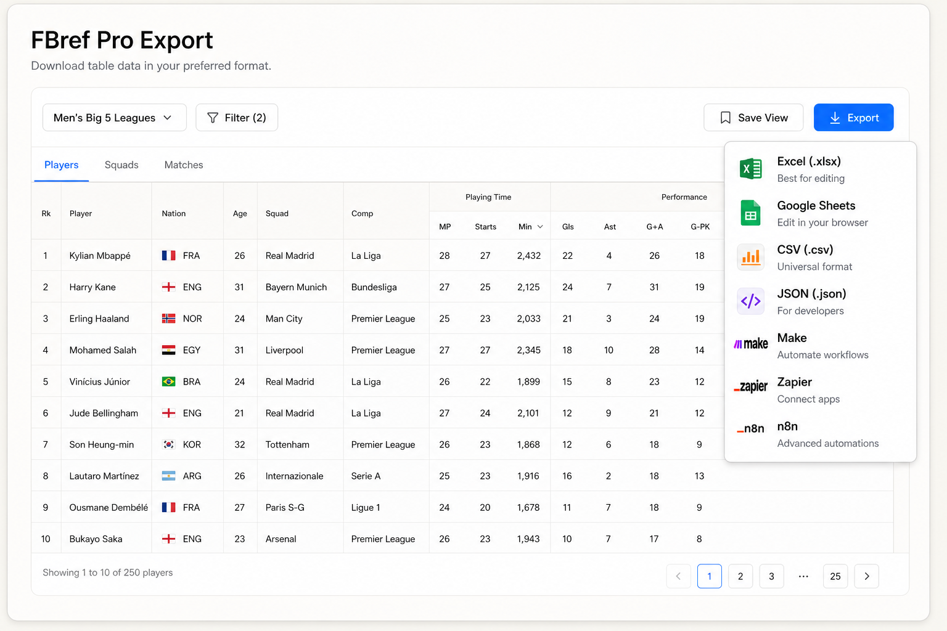Click current page 1 button
This screenshot has height=631, width=947.
pos(710,576)
